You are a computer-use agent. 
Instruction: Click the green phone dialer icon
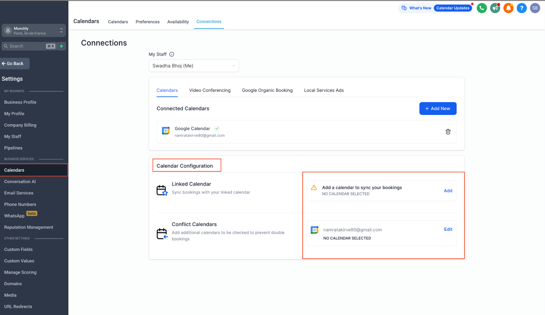click(x=482, y=8)
